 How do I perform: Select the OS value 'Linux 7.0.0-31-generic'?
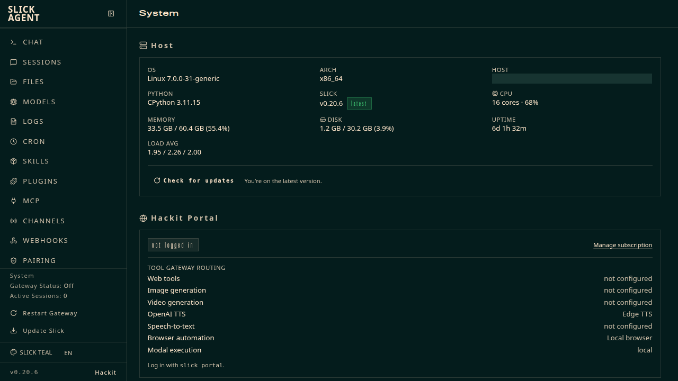(183, 78)
